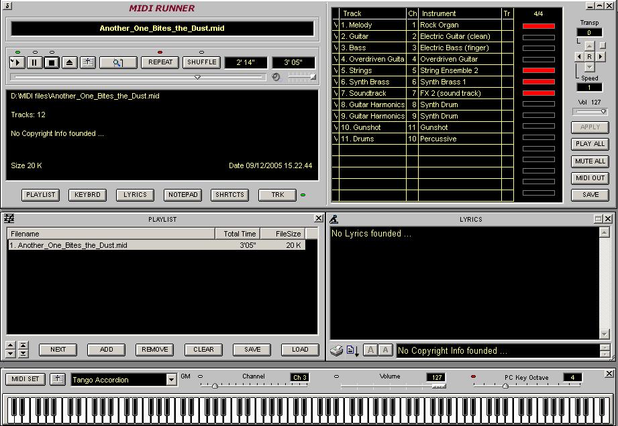The width and height of the screenshot is (618, 426).
Task: Click the save lyrics document icon
Action: (x=352, y=350)
